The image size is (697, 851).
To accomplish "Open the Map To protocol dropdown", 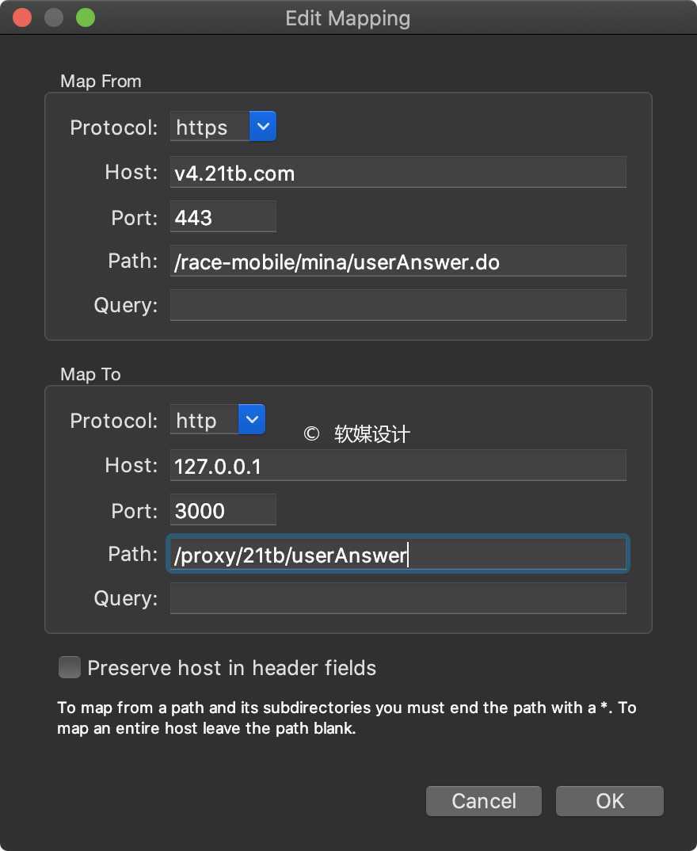I will (x=251, y=418).
